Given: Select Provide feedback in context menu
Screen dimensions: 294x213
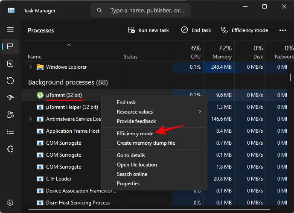Looking at the screenshot, I should click(154, 121).
